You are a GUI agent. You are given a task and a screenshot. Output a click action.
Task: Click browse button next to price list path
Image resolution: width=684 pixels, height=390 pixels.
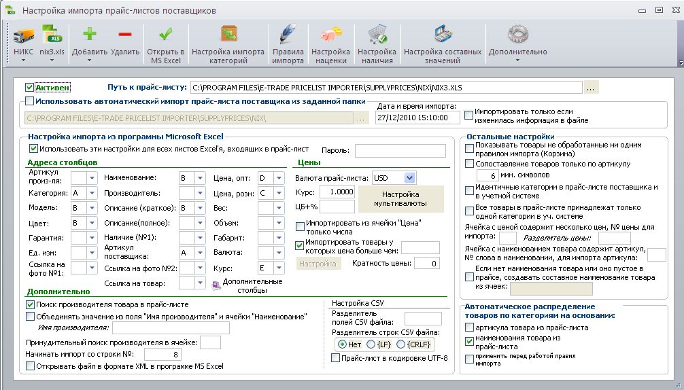click(591, 88)
